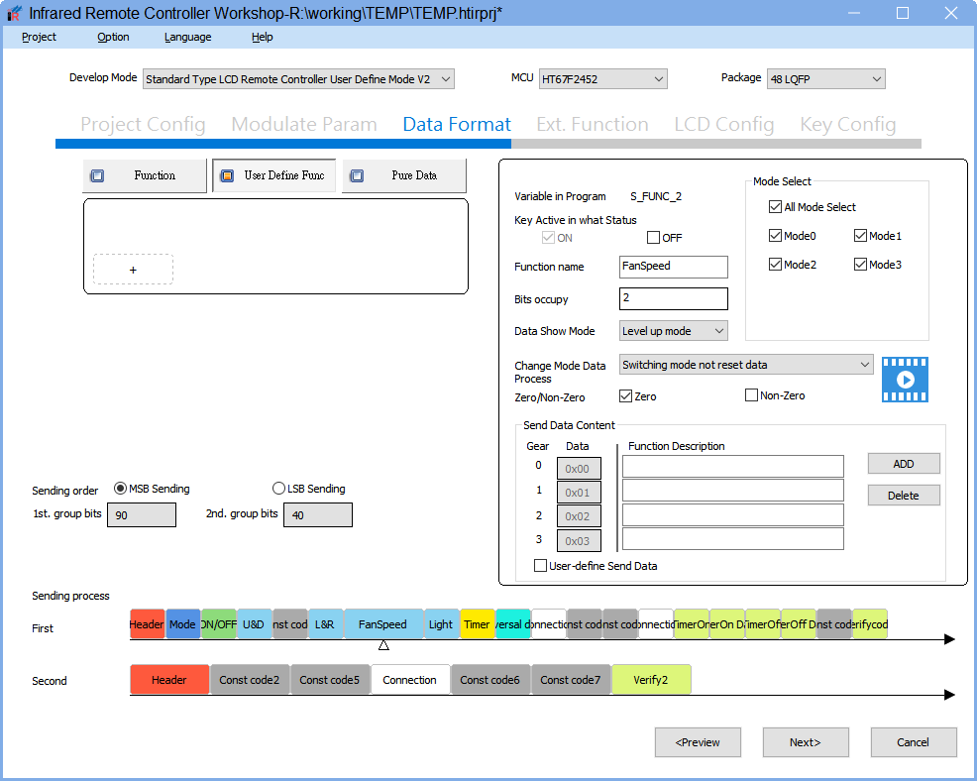The image size is (977, 781).
Task: Click the red Header block in Second row
Action: tap(169, 680)
